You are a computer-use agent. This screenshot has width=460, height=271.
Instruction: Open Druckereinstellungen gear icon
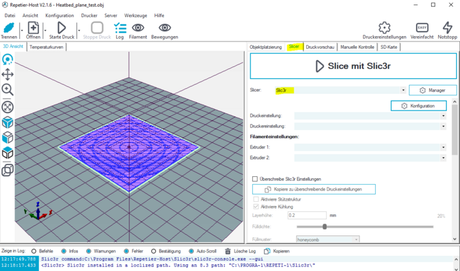coord(384,28)
